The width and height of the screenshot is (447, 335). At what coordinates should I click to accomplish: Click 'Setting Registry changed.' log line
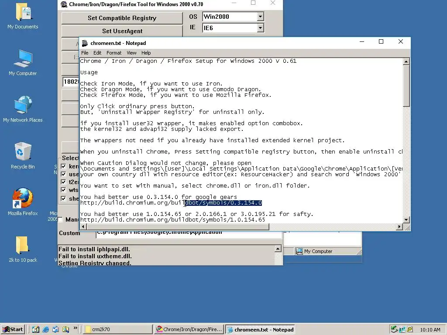(x=95, y=263)
